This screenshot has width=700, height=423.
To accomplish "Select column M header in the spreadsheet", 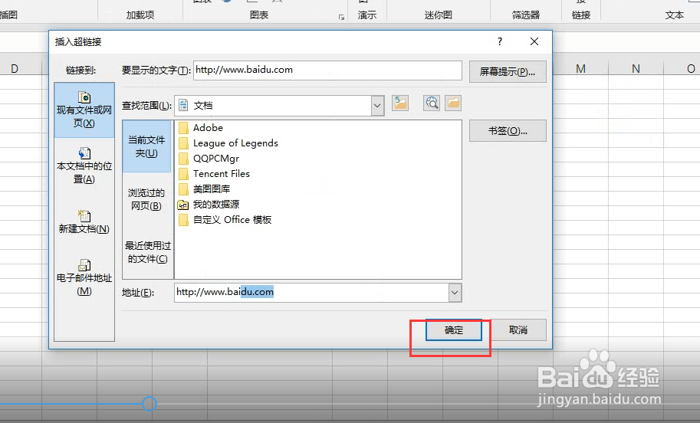I will 580,69.
